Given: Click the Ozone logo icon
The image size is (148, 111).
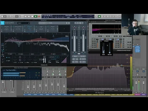Looking at the screenshot, I should [x=2, y=23].
